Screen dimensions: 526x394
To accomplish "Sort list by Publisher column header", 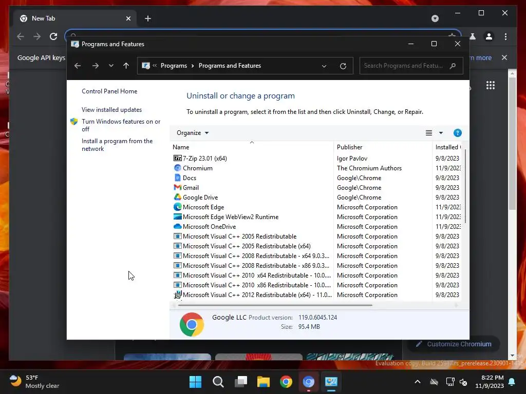I will 383,147.
